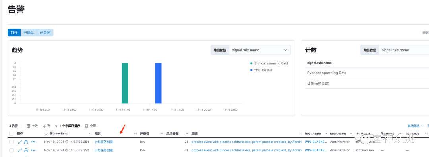Image resolution: width=429 pixels, height=157 pixels.
Task: Select 计划任务创建 row in 计数 table
Action: pyautogui.click(x=367, y=83)
